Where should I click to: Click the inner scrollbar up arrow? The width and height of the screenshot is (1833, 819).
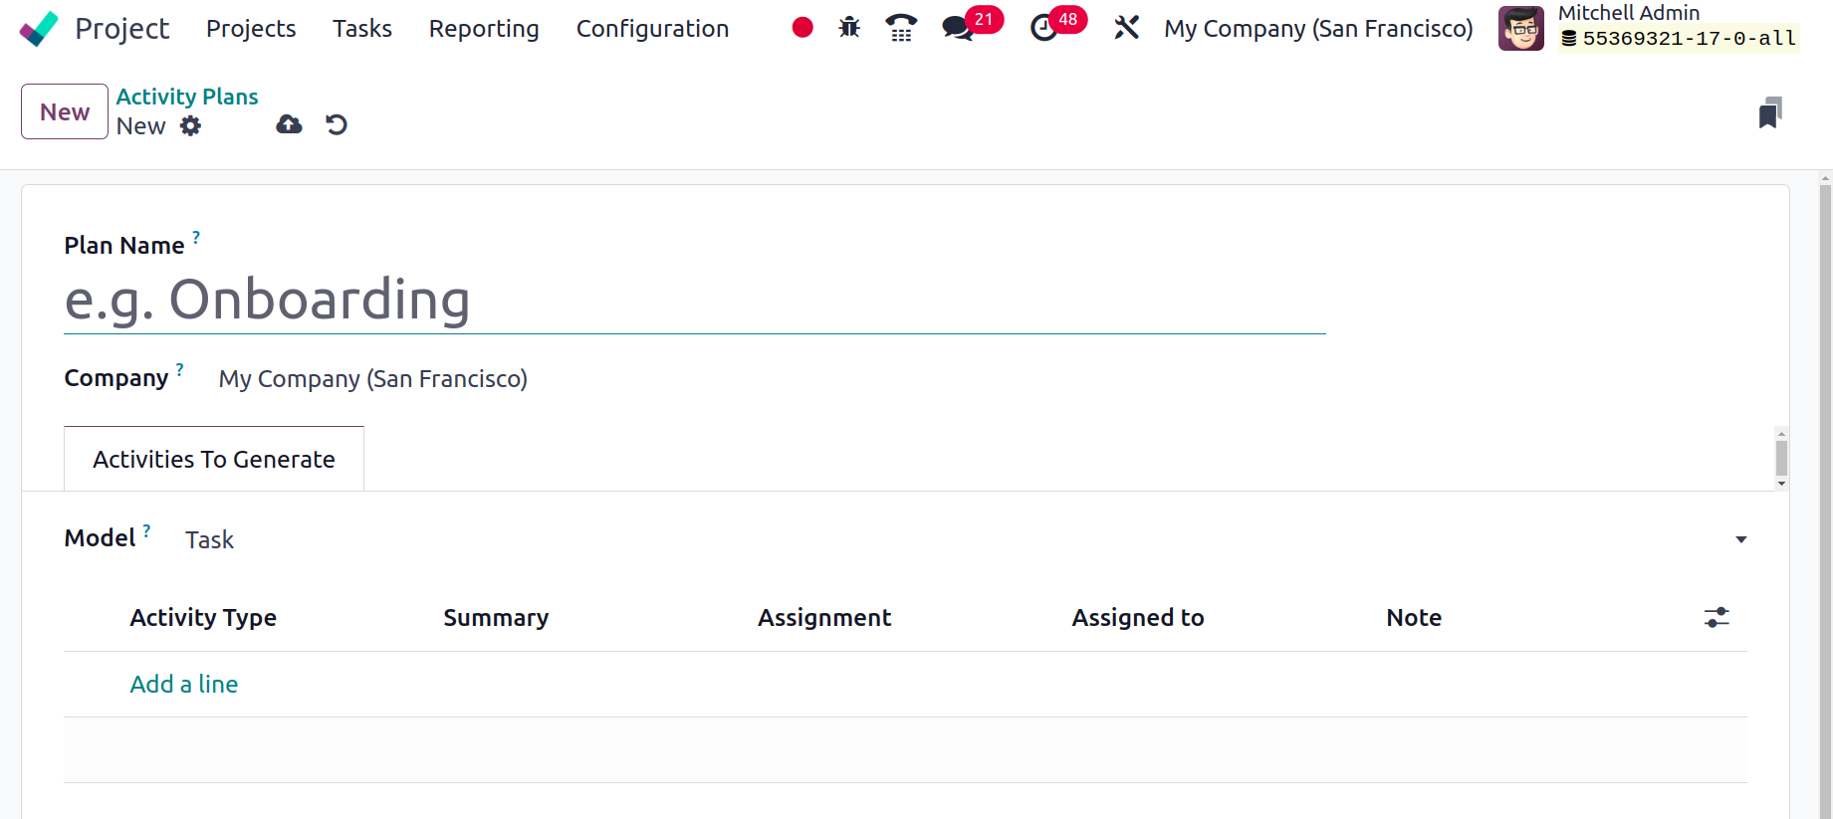1781,434
